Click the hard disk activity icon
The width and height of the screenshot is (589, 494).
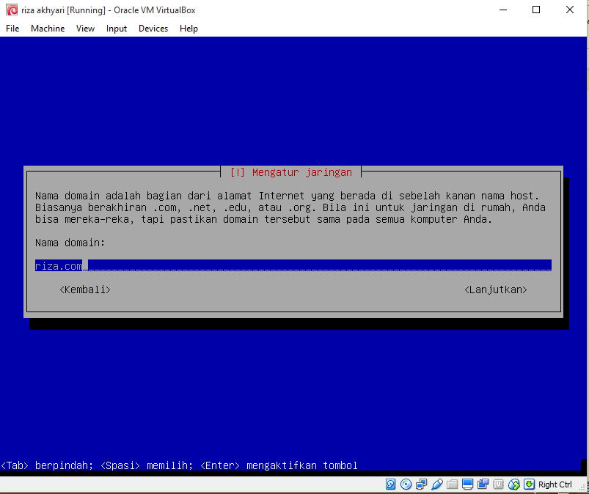click(x=390, y=484)
